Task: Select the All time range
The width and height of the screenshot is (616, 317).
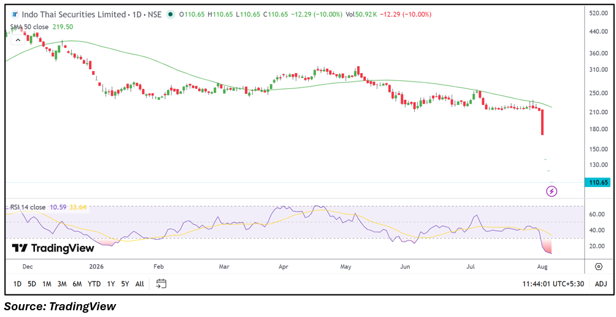Action: tap(139, 284)
